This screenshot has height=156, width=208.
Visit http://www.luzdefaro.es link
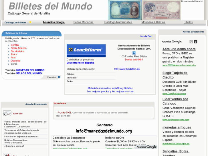click(127, 69)
